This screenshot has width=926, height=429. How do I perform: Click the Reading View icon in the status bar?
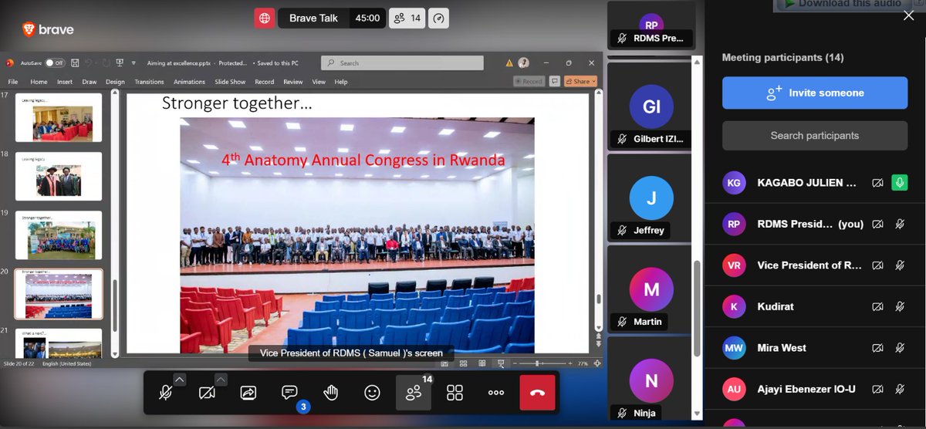click(483, 363)
